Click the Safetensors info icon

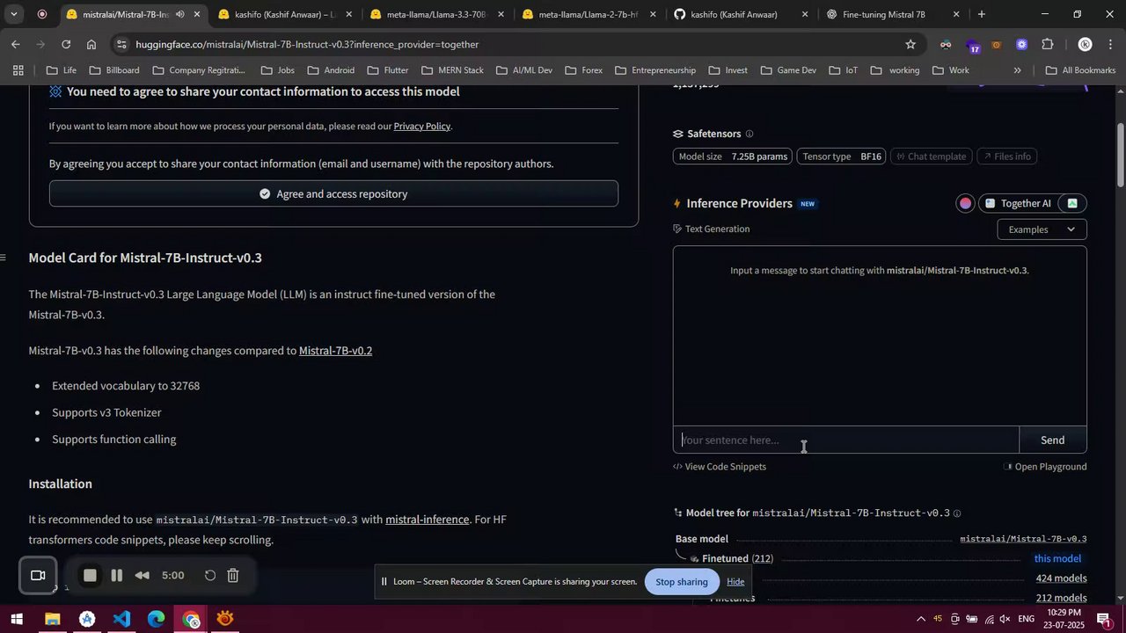point(749,134)
